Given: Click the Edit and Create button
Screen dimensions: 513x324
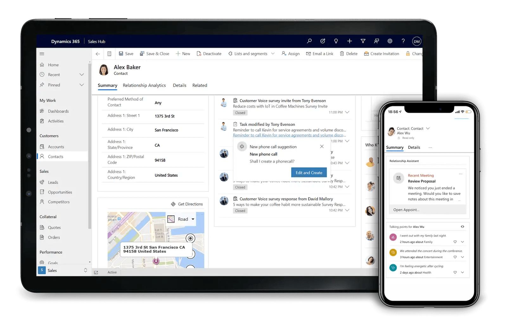Looking at the screenshot, I should click(309, 172).
